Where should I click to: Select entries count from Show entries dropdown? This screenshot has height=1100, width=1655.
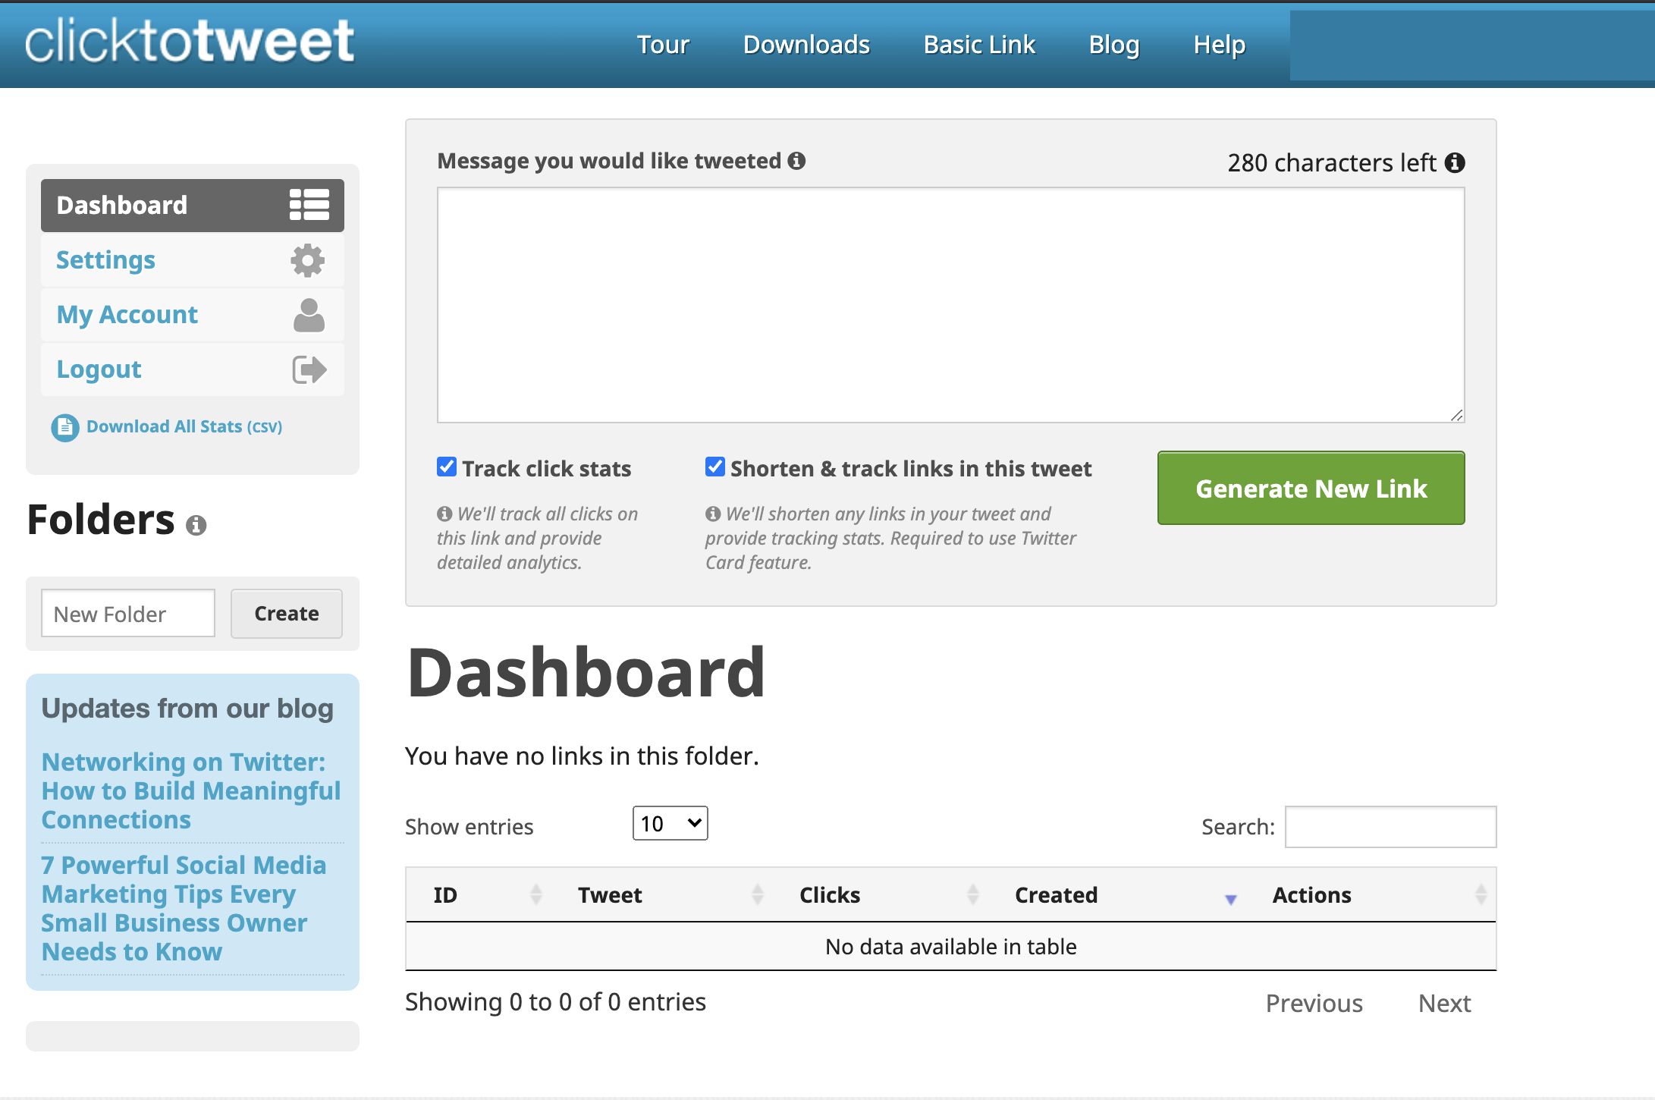point(669,824)
